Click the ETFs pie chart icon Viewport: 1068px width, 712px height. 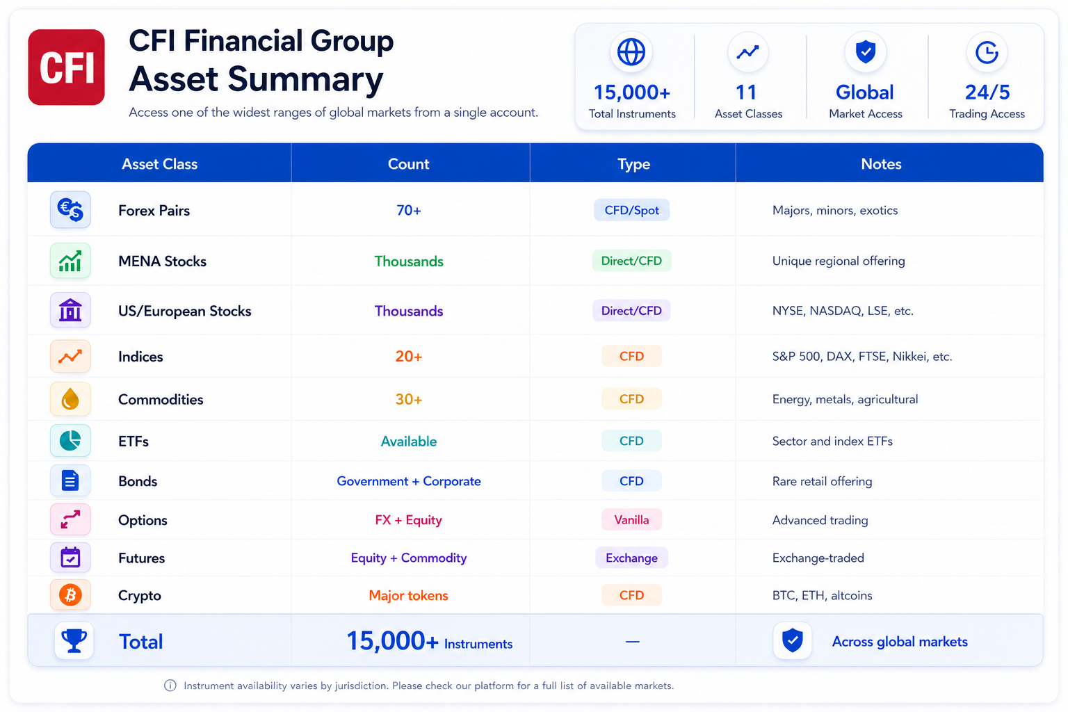coord(70,441)
